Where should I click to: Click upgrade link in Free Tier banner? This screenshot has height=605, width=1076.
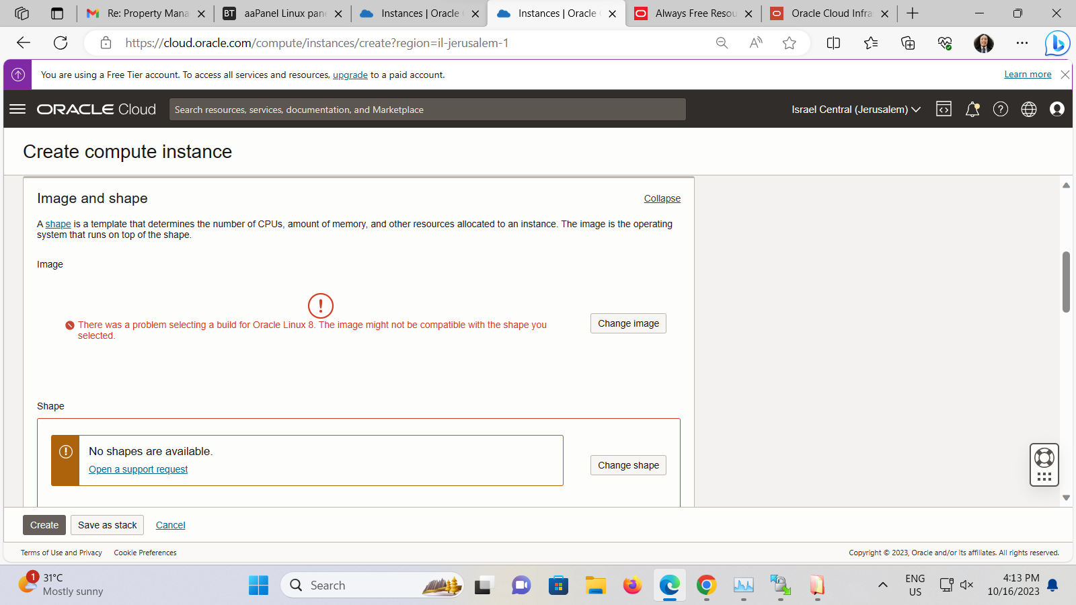[350, 75]
